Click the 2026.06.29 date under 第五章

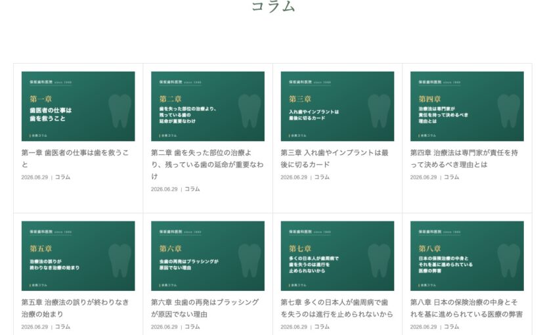click(x=35, y=327)
